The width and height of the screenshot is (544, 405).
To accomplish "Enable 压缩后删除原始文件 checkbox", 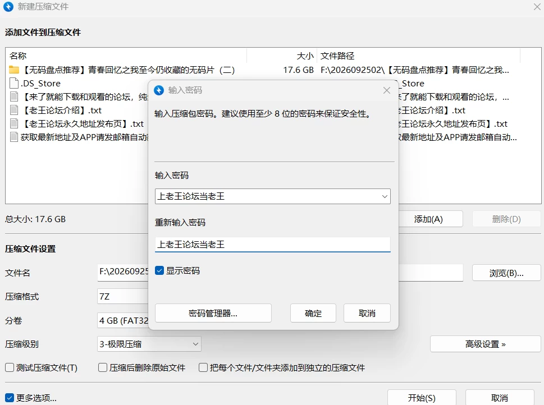I will coord(103,367).
